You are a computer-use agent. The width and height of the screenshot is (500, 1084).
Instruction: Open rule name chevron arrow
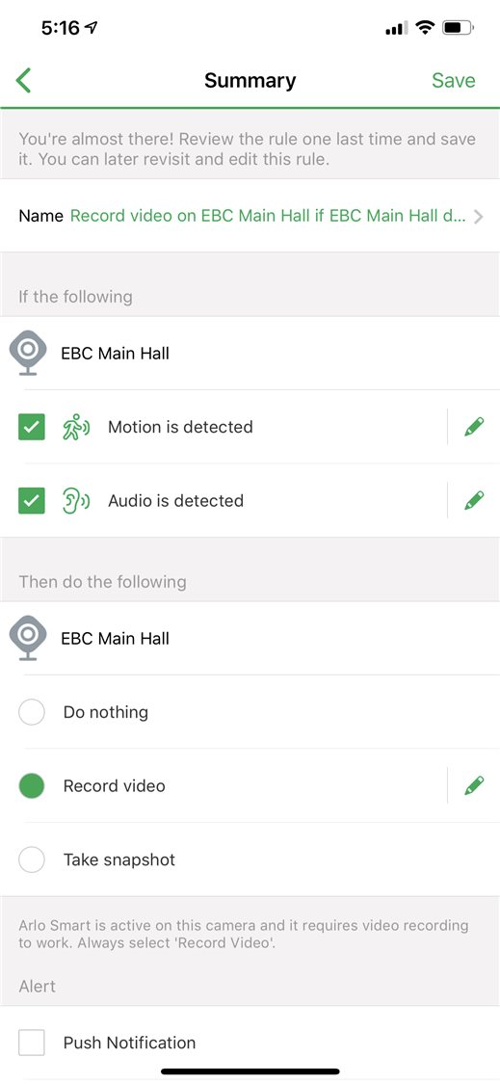[x=478, y=217]
